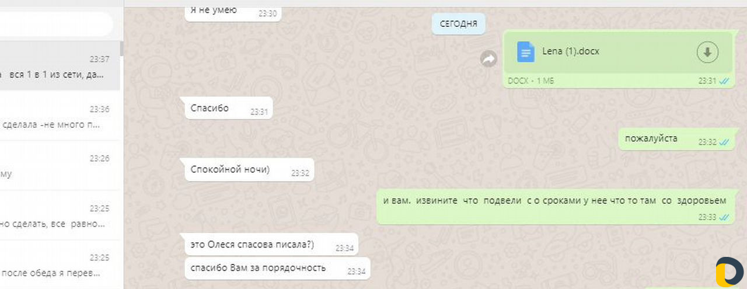
Task: Click the СЕГОДНЯ date badge
Action: [459, 24]
